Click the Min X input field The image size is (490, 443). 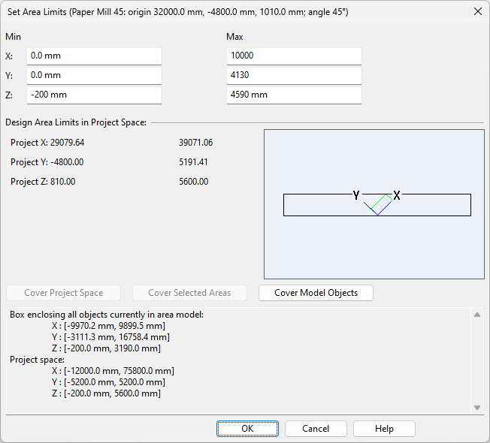94,56
